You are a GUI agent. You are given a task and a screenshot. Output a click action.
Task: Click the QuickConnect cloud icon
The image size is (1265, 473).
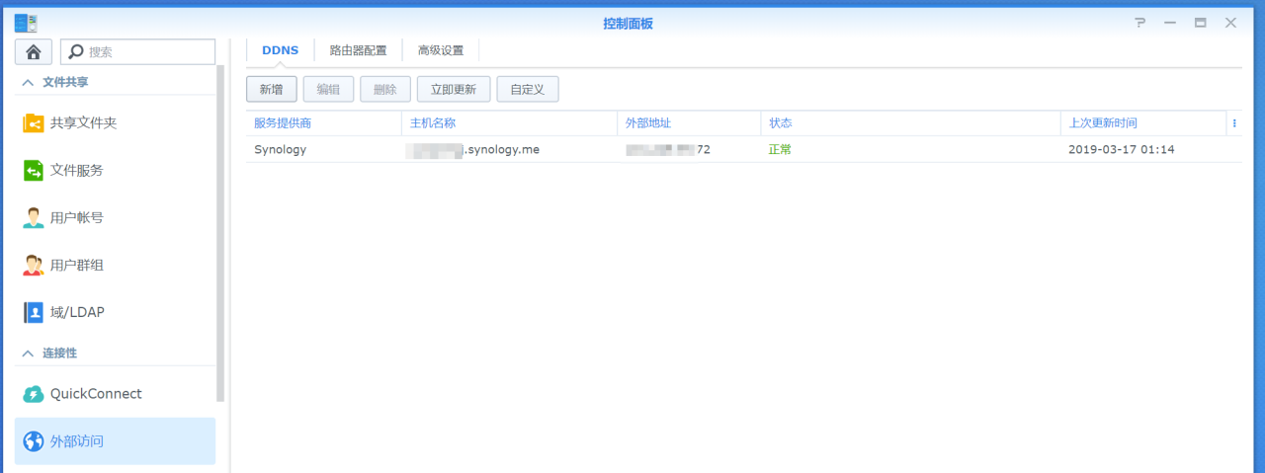point(34,394)
